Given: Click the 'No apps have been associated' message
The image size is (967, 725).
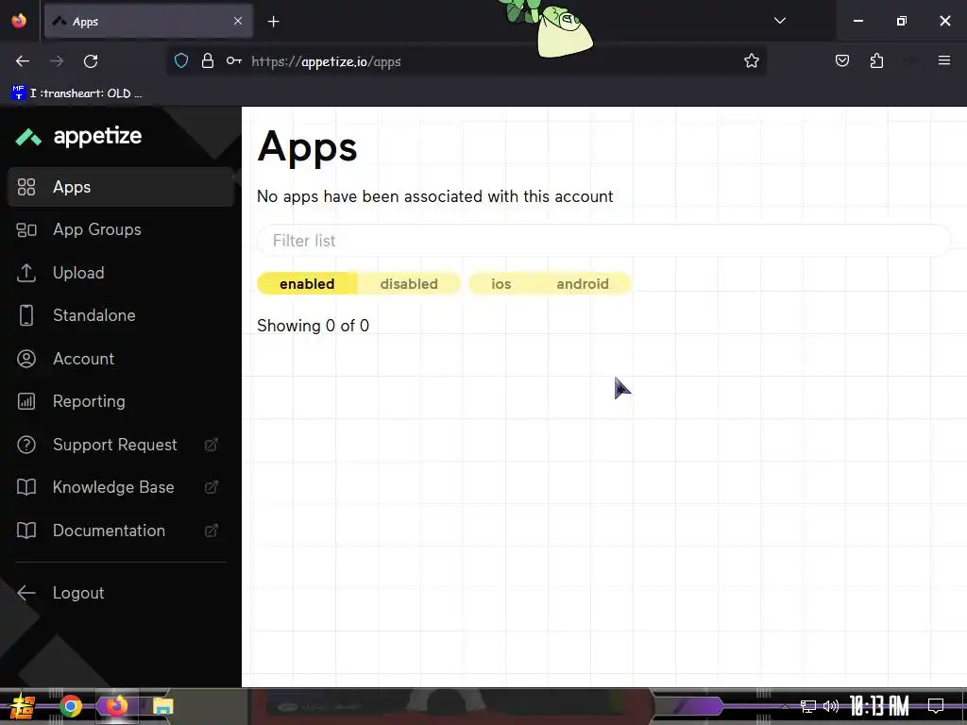Looking at the screenshot, I should point(434,196).
